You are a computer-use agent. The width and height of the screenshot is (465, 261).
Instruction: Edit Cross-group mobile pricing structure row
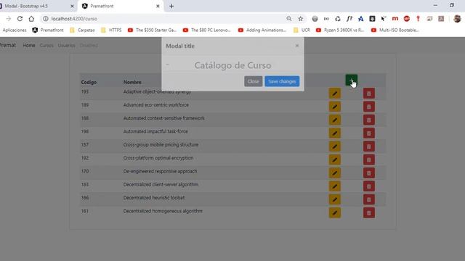[334, 146]
